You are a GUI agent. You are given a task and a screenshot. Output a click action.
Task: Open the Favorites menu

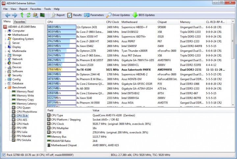36,9
